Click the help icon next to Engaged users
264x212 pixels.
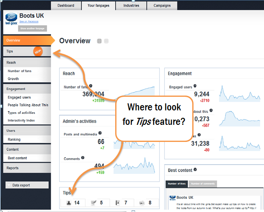pos(195,86)
